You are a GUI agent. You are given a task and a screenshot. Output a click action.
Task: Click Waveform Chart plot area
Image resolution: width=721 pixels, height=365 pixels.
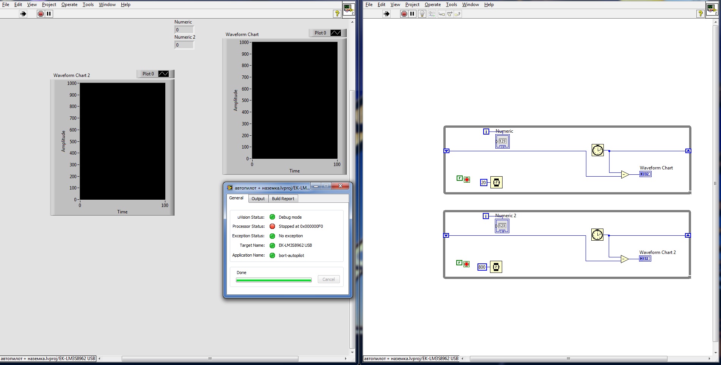pyautogui.click(x=295, y=100)
